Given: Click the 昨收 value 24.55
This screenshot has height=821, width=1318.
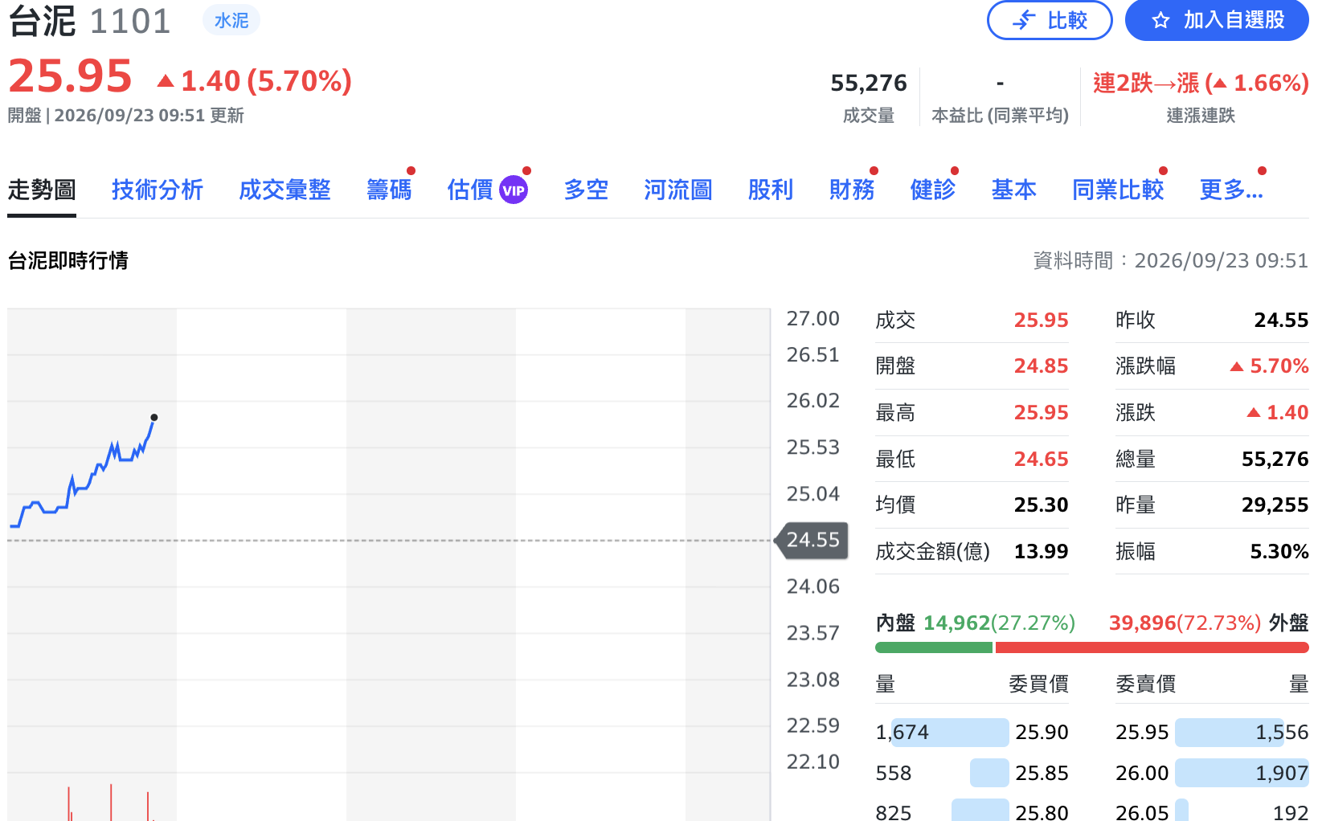Looking at the screenshot, I should 1281,321.
